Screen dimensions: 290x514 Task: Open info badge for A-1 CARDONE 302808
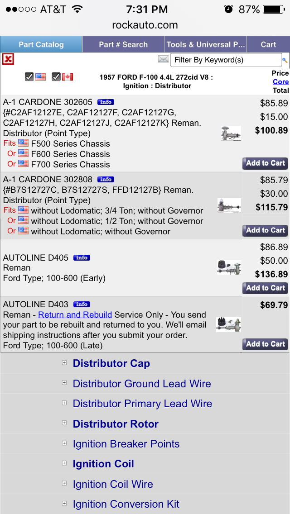106,179
